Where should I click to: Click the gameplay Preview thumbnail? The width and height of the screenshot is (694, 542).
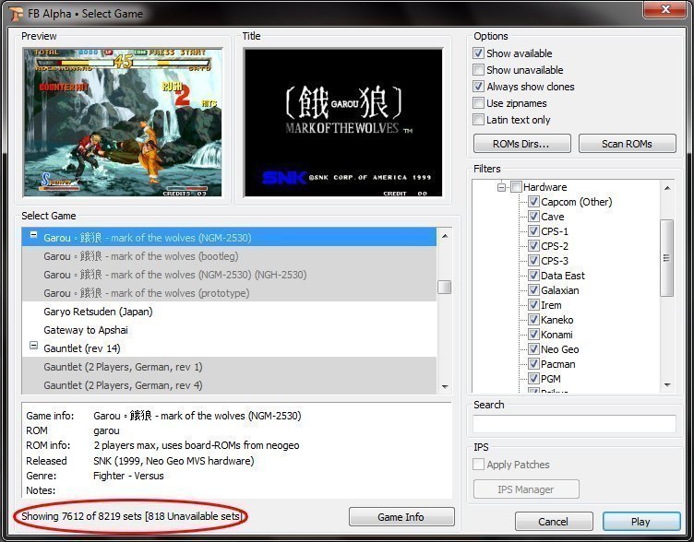(123, 123)
